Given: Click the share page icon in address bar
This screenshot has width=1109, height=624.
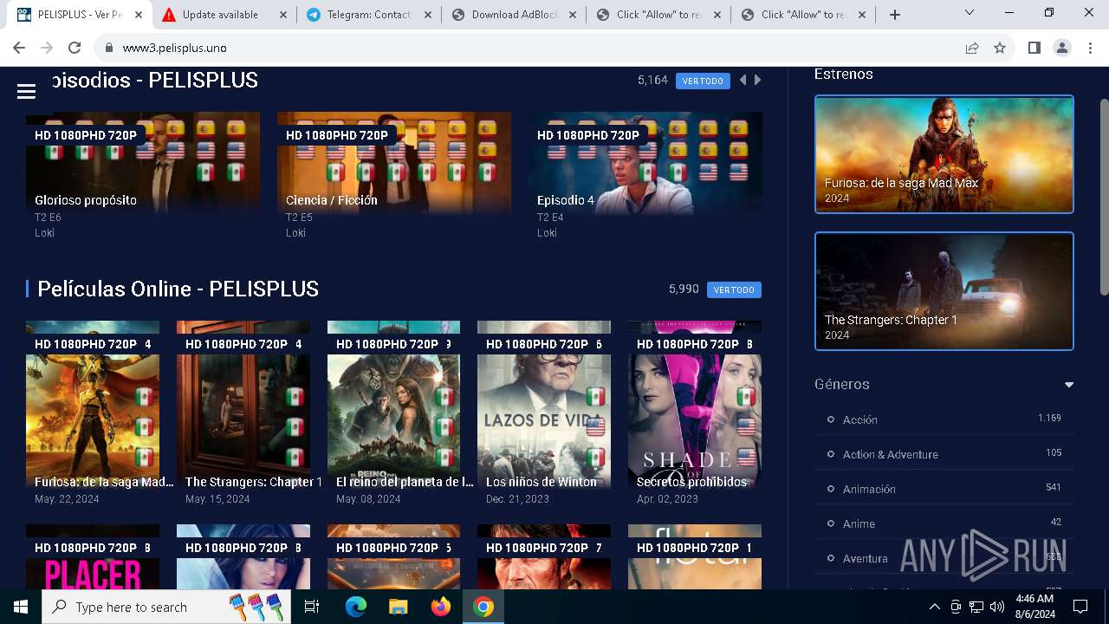Looking at the screenshot, I should point(972,48).
